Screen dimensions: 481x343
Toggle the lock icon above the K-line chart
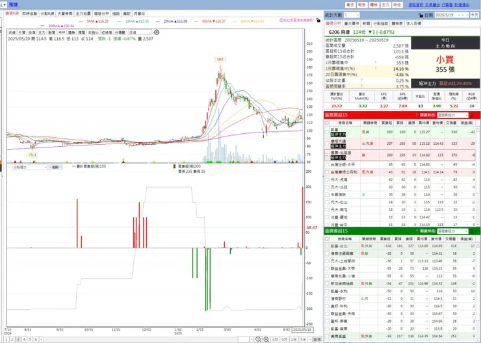coord(318,20)
